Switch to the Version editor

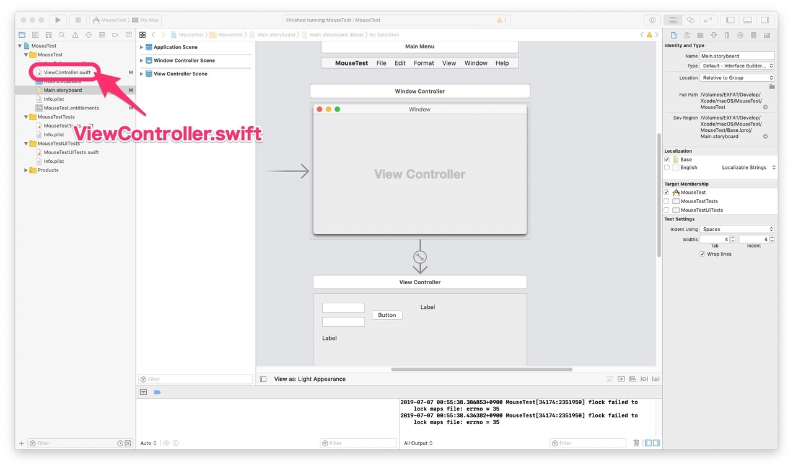pos(708,20)
